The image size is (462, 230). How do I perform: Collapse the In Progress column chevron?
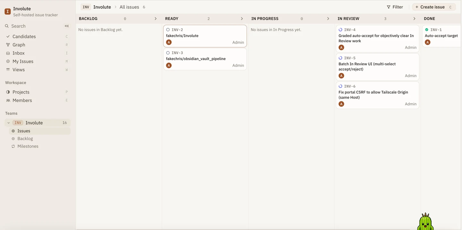(328, 19)
